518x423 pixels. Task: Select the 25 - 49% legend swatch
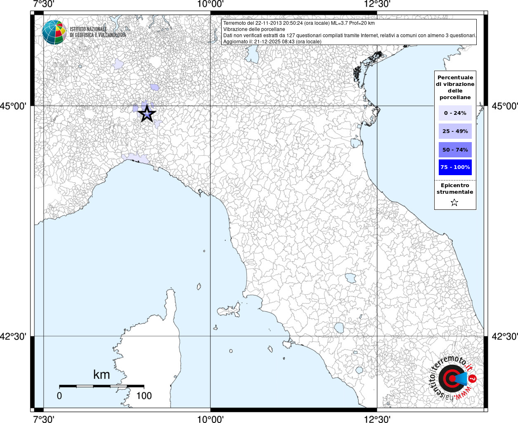point(455,131)
